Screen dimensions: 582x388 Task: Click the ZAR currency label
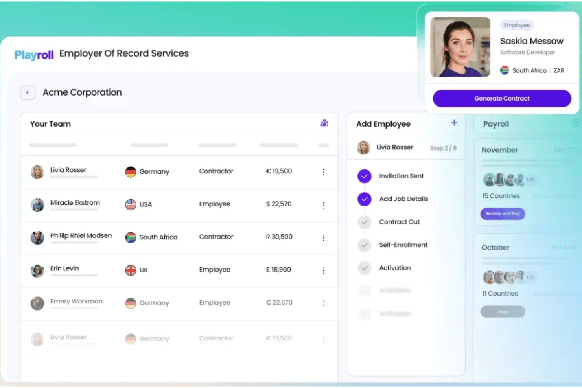pos(559,71)
